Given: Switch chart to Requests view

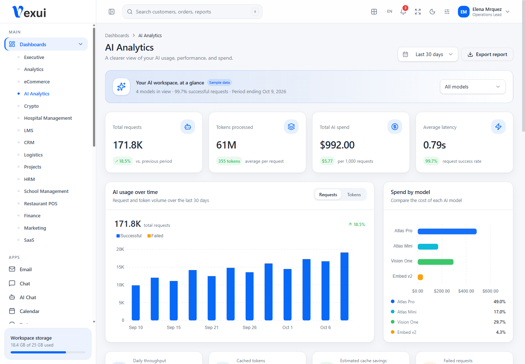Looking at the screenshot, I should [x=328, y=195].
